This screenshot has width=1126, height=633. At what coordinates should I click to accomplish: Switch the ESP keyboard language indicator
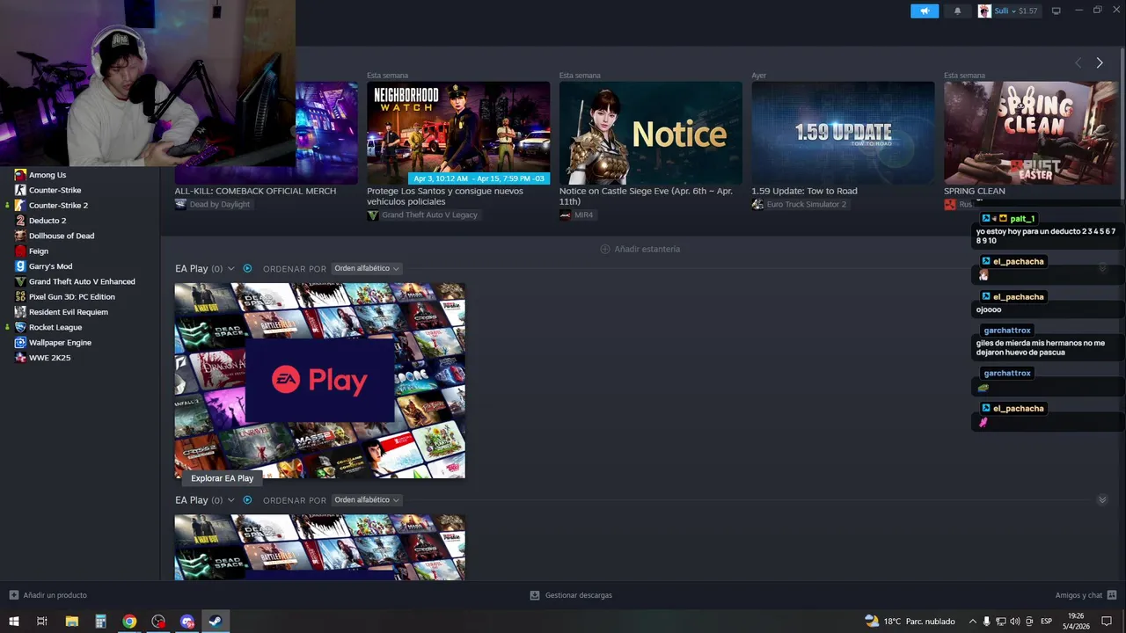tap(1047, 621)
